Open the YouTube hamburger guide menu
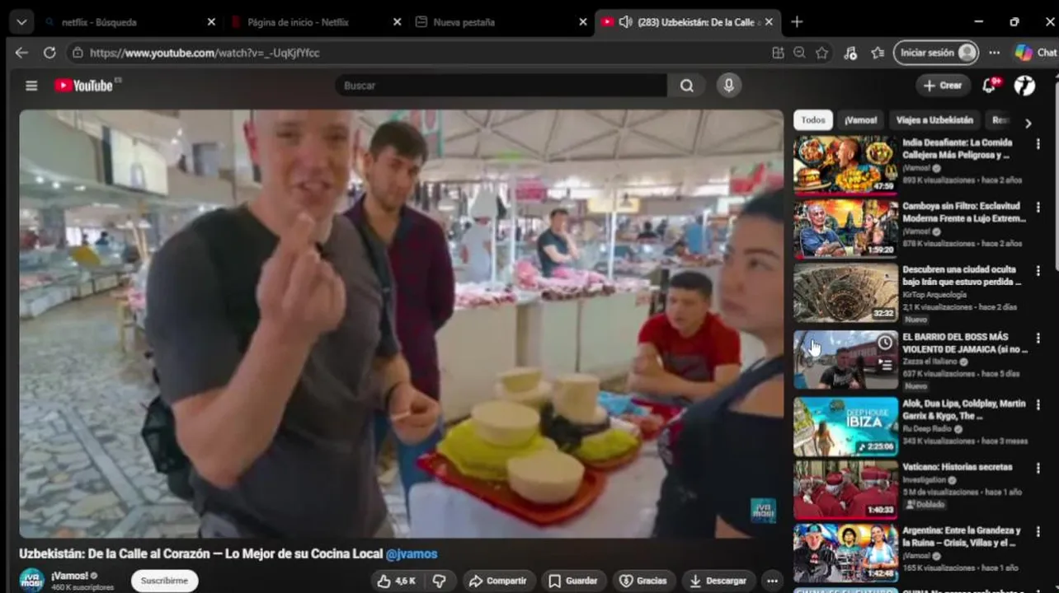1059x593 pixels. click(31, 86)
